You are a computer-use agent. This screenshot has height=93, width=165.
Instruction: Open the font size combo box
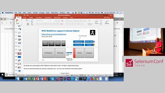(52, 21)
